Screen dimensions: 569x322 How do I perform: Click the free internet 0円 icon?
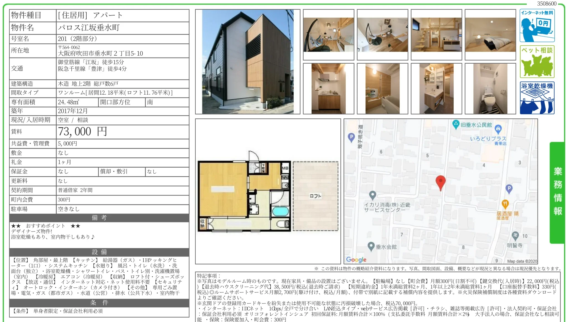click(x=537, y=25)
